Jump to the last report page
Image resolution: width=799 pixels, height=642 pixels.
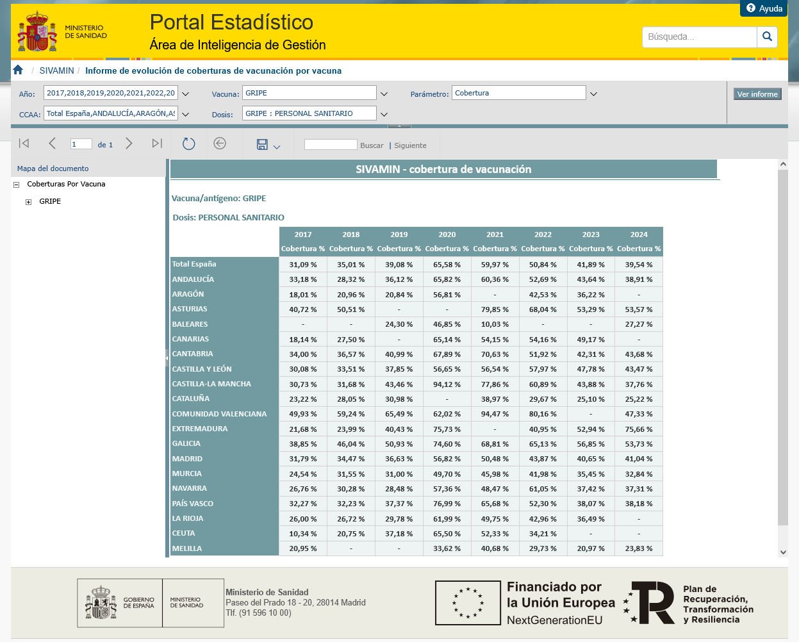coord(157,144)
